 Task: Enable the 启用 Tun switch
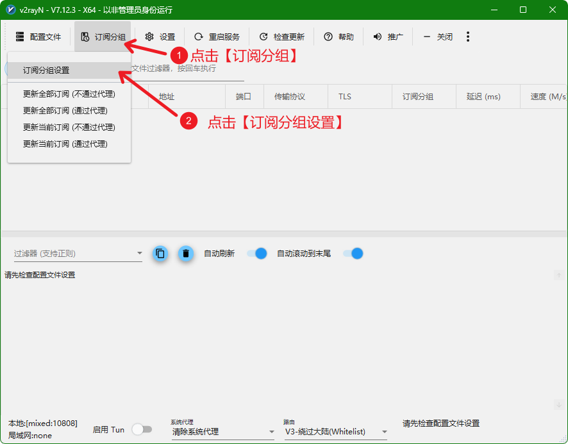[x=142, y=429]
